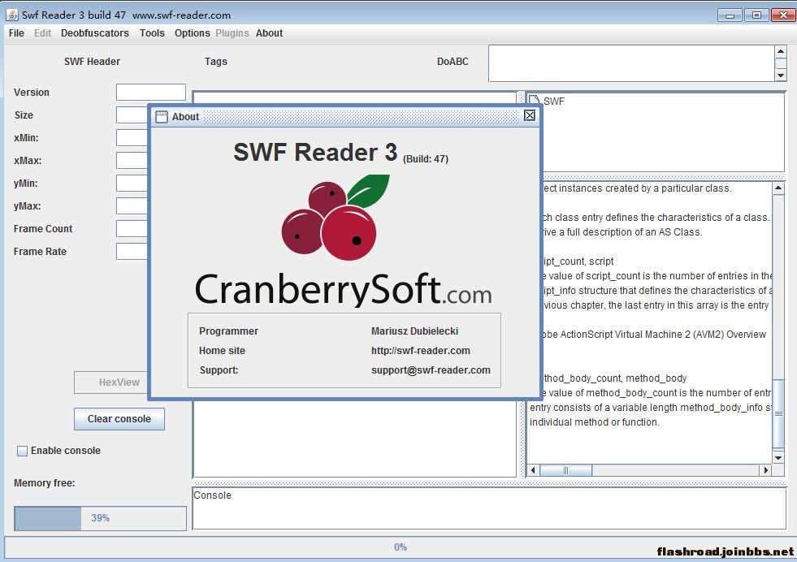Minimize the Swf Reader window
This screenshot has height=562, width=797.
tap(730, 15)
